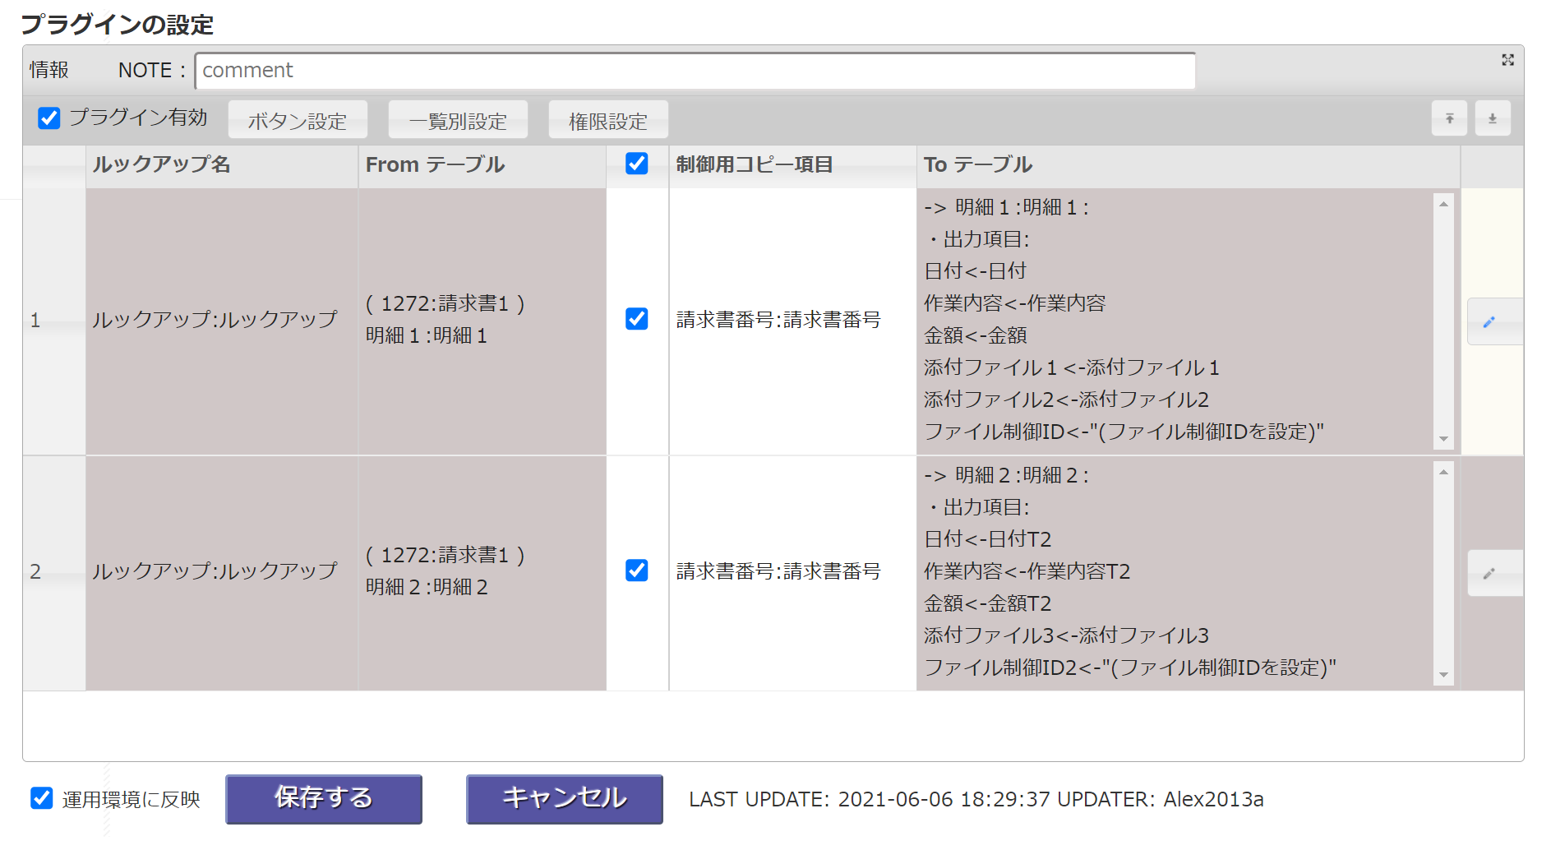Click the 情報 label

point(49,71)
